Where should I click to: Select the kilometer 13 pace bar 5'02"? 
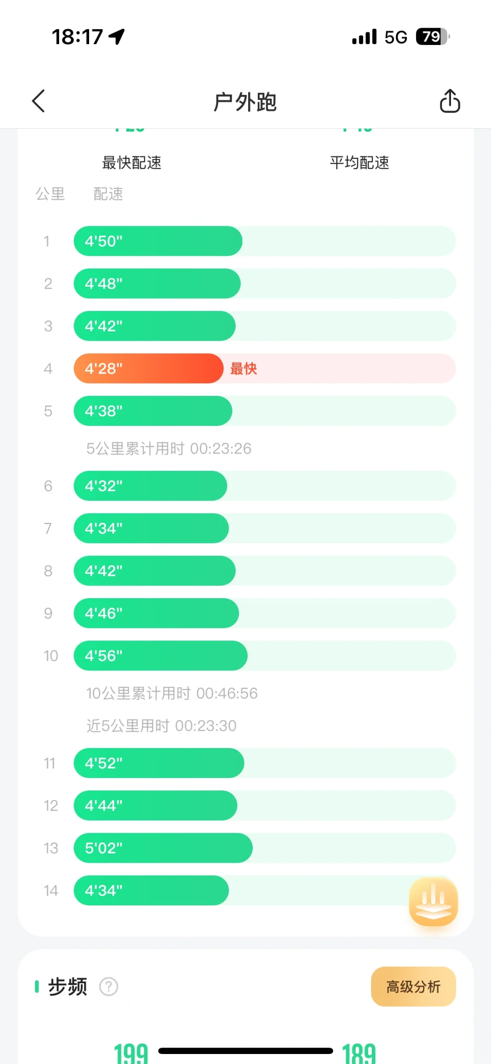[x=163, y=848]
